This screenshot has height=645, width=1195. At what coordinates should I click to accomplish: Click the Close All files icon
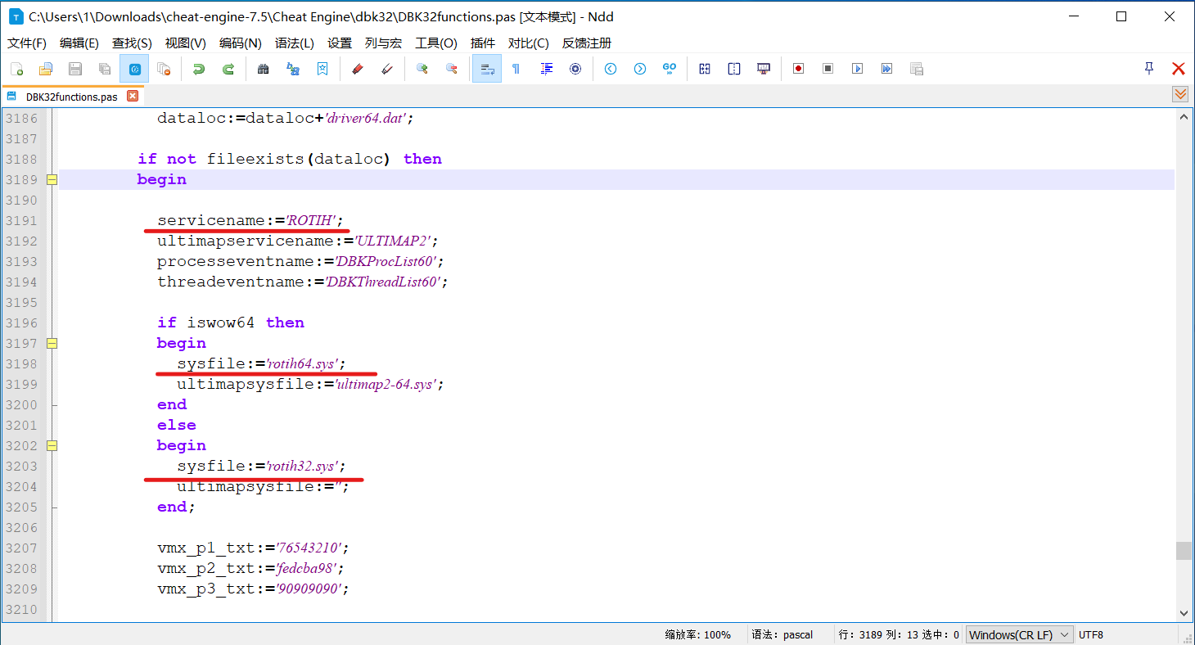click(x=164, y=69)
